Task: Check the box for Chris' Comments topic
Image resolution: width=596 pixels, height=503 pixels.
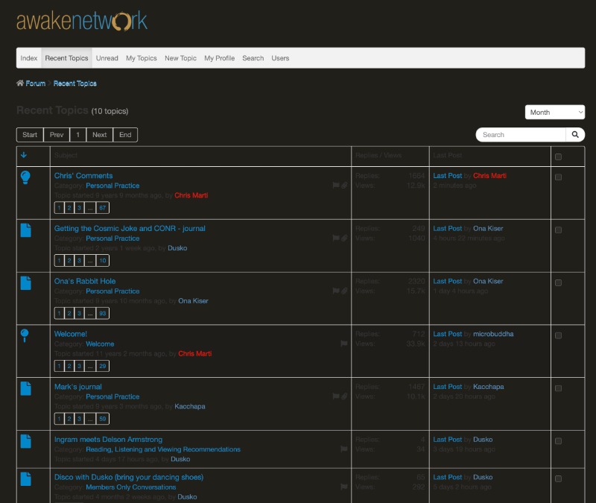Action: coord(559,177)
